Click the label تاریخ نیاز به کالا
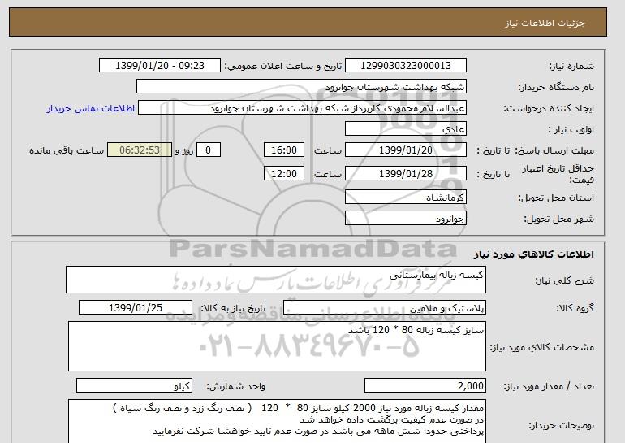The height and width of the screenshot is (443, 625). 232,308
